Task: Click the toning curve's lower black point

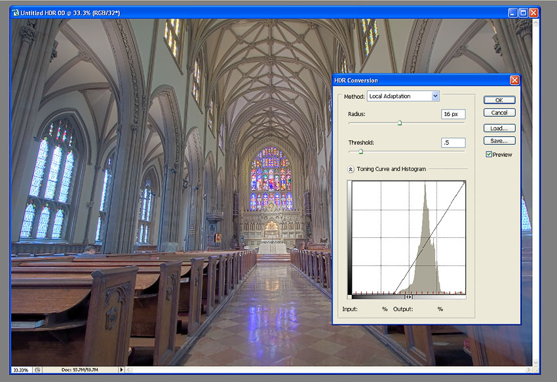Action: (x=394, y=294)
